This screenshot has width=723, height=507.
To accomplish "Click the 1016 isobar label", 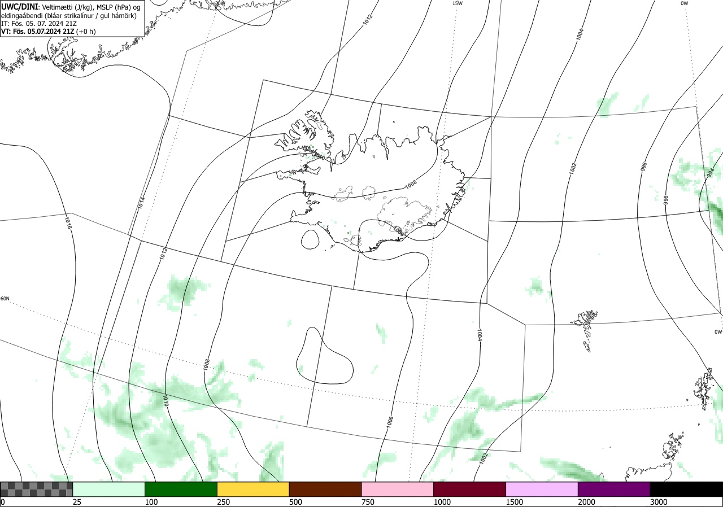I will click(x=68, y=222).
